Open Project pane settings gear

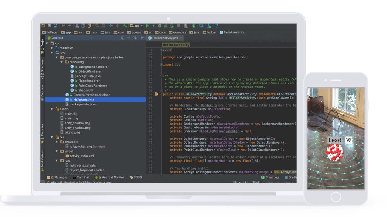[x=136, y=38]
